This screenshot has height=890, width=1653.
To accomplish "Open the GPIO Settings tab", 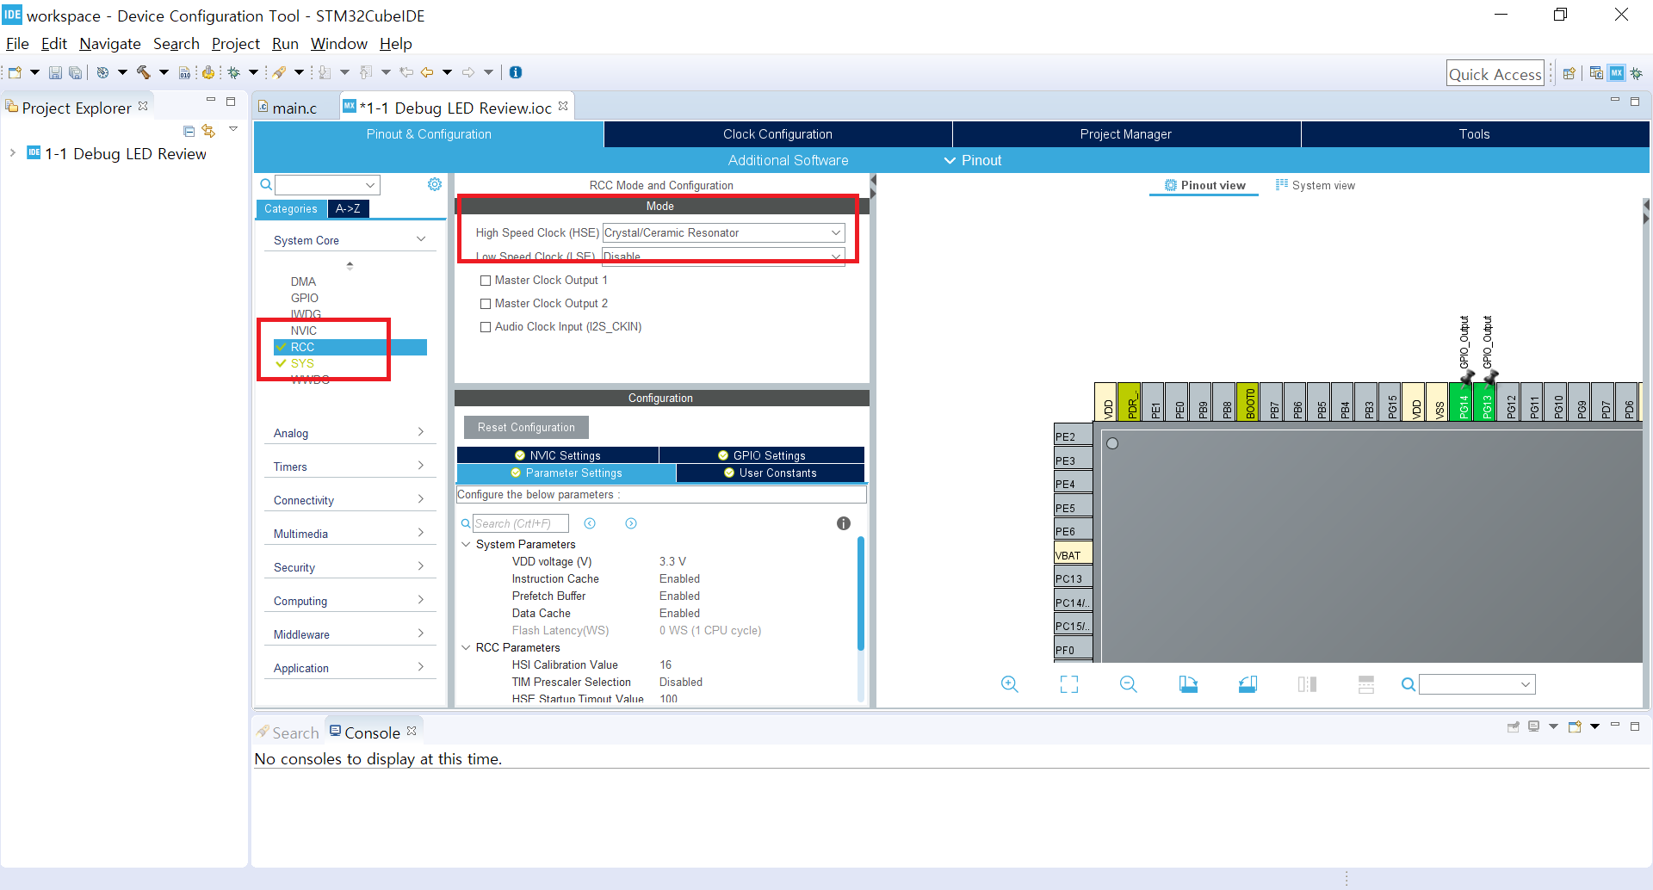I will pyautogui.click(x=762, y=455).
